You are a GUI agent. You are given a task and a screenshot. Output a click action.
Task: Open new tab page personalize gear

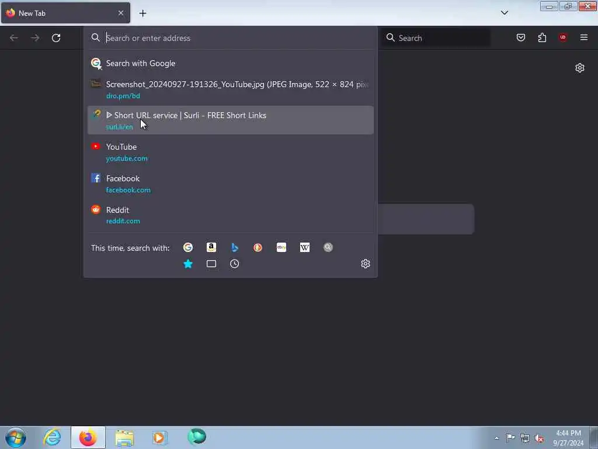tap(580, 68)
